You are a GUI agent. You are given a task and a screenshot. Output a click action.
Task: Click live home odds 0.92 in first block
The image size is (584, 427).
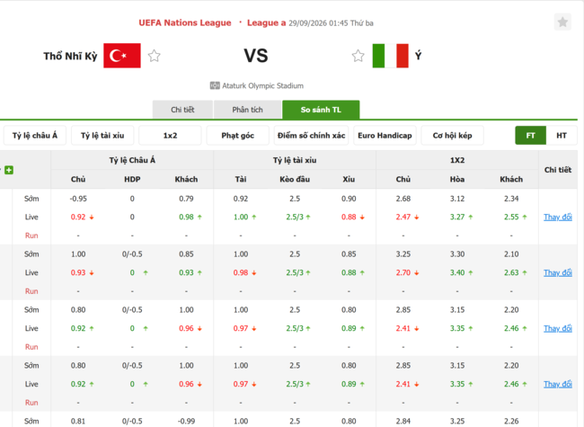coord(78,217)
